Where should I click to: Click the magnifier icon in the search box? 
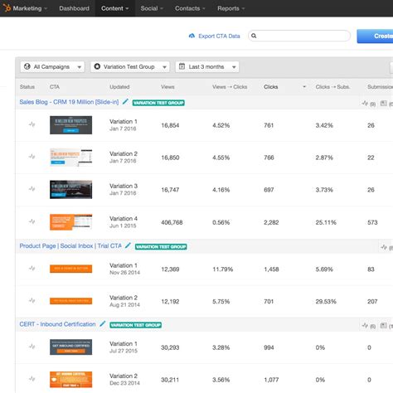click(x=254, y=36)
